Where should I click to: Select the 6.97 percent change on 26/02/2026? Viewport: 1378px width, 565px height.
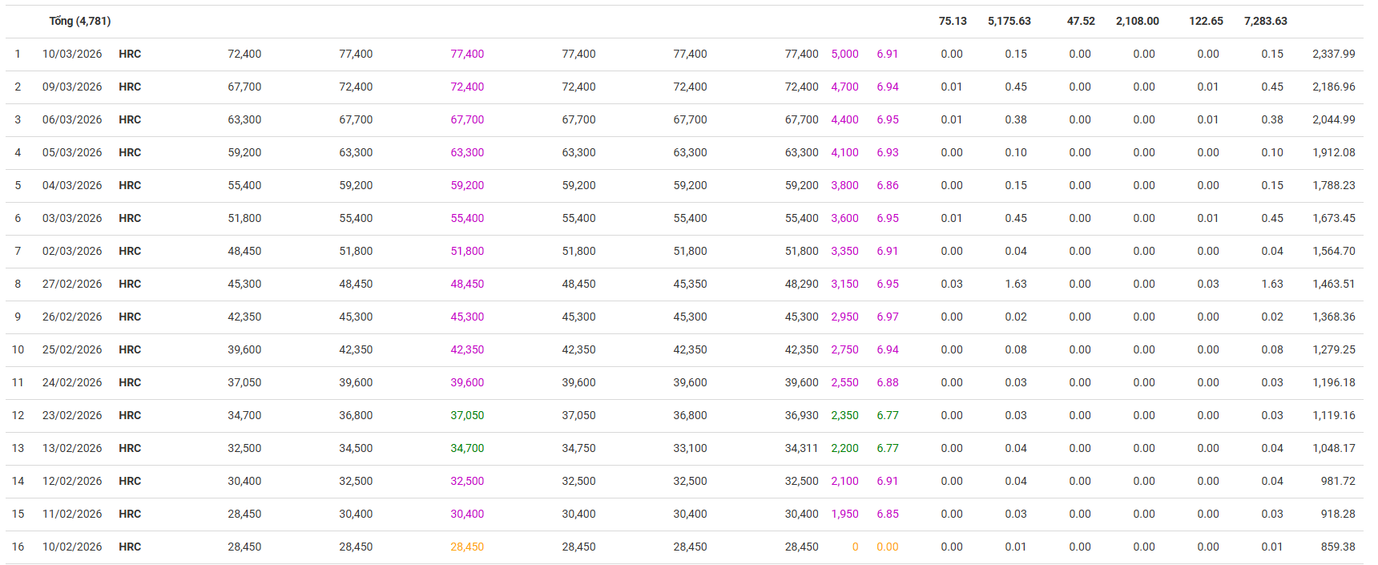(x=887, y=317)
